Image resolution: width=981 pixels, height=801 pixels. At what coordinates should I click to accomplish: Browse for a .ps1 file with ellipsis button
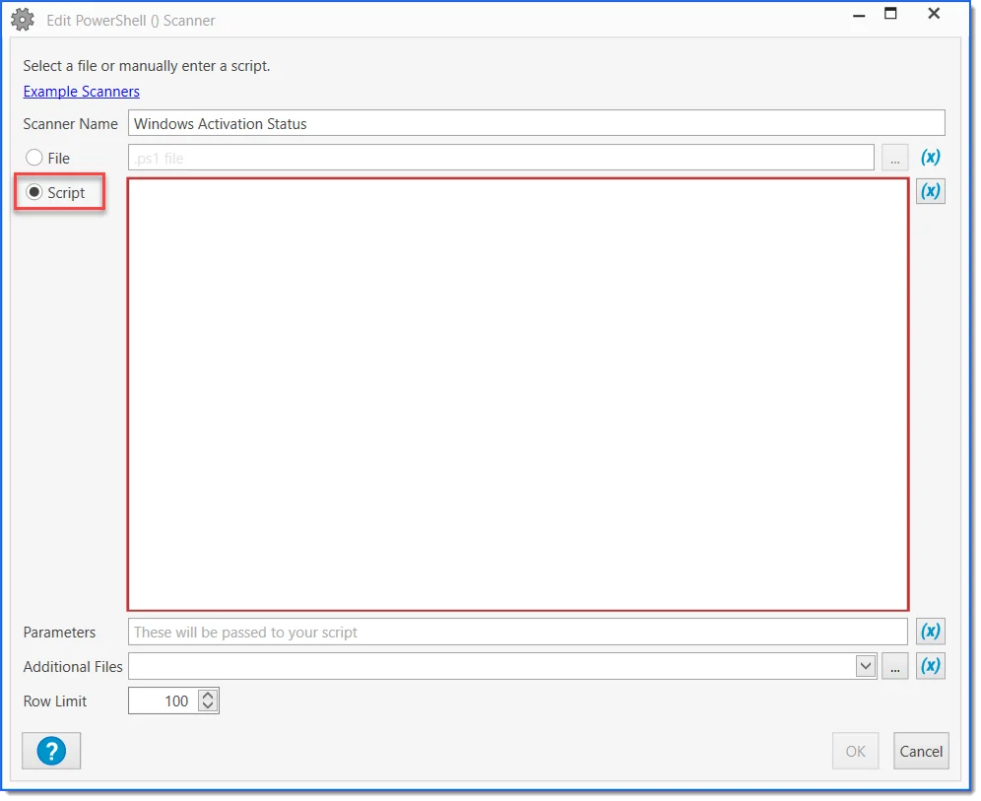(x=894, y=158)
